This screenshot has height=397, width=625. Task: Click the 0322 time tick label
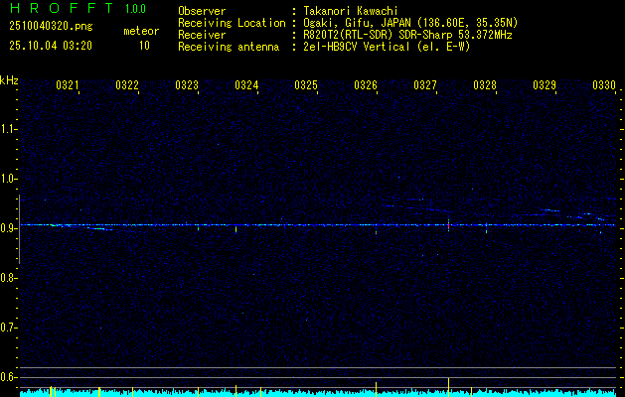127,85
